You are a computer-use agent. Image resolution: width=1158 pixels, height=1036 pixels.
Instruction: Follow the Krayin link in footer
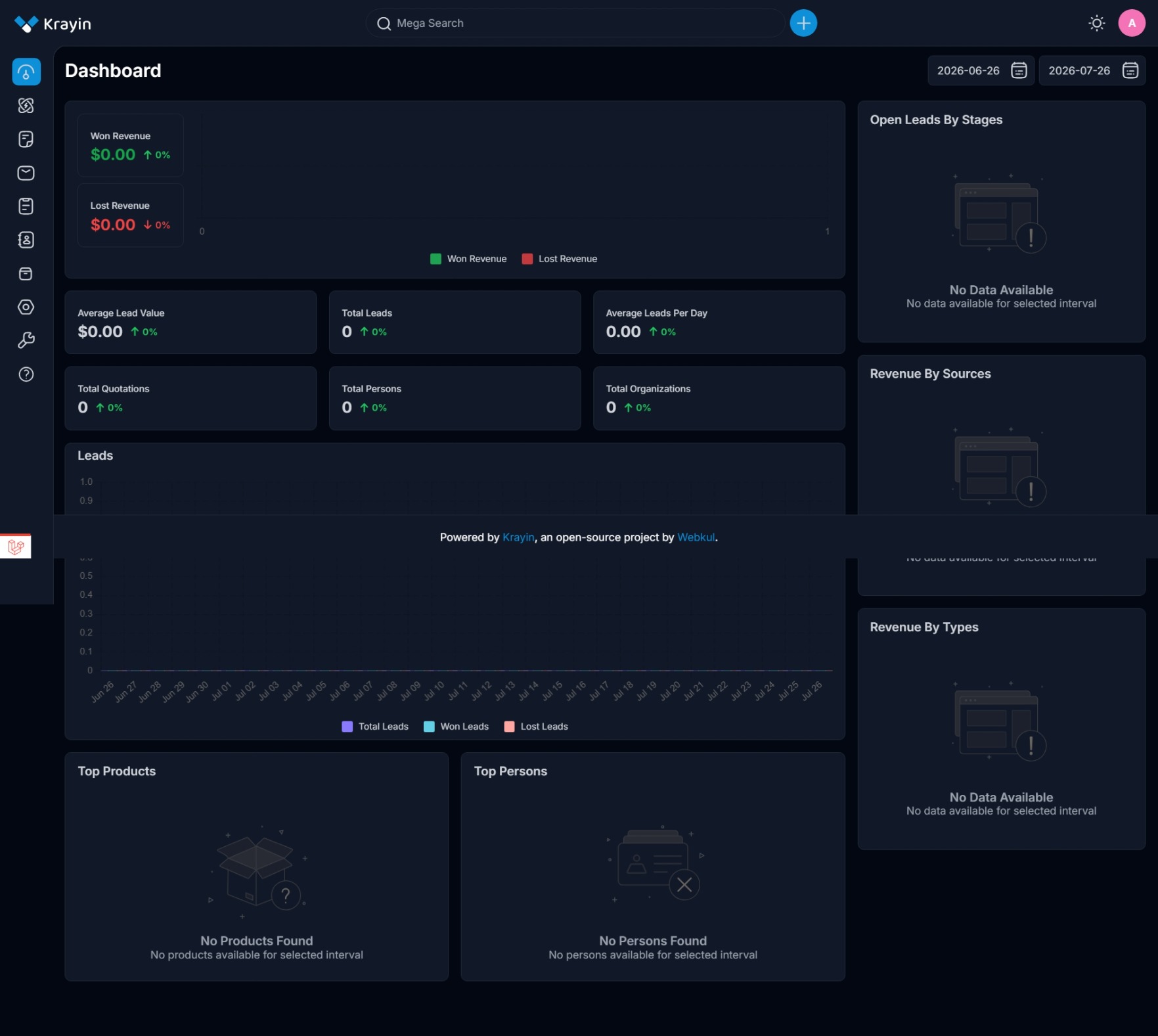click(x=518, y=537)
